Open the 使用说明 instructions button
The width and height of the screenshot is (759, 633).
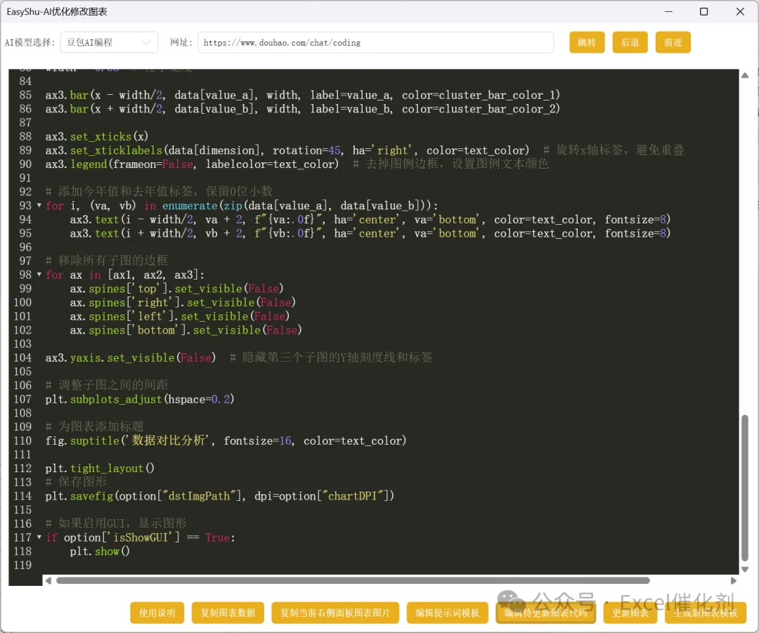coord(157,613)
